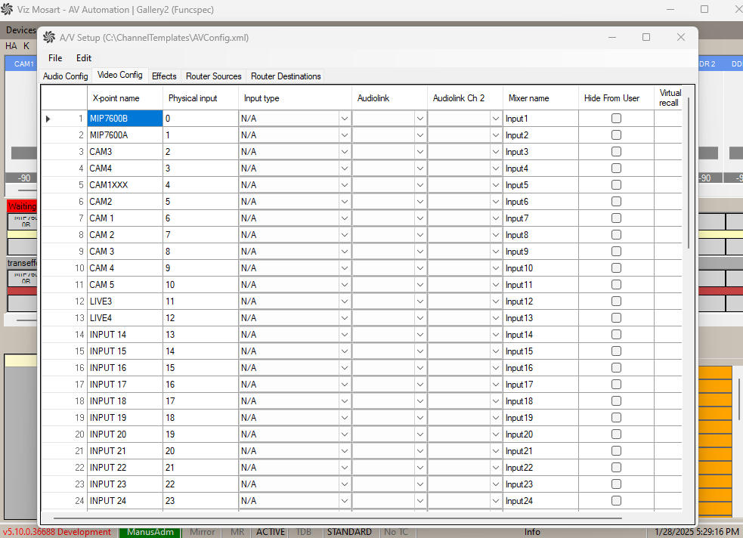This screenshot has height=538, width=743.
Task: Click the A/V Setup window title icon
Action: click(49, 37)
